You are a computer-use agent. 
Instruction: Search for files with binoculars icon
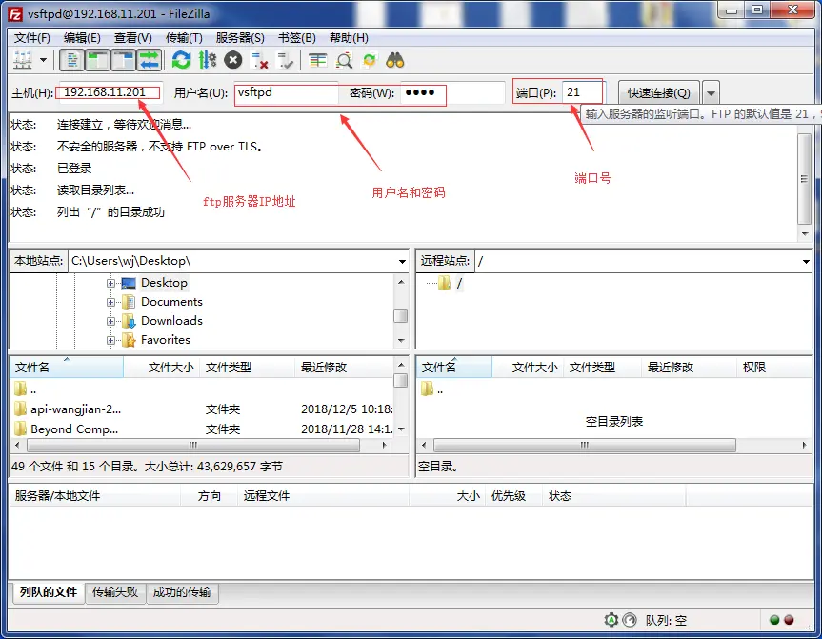coord(395,60)
